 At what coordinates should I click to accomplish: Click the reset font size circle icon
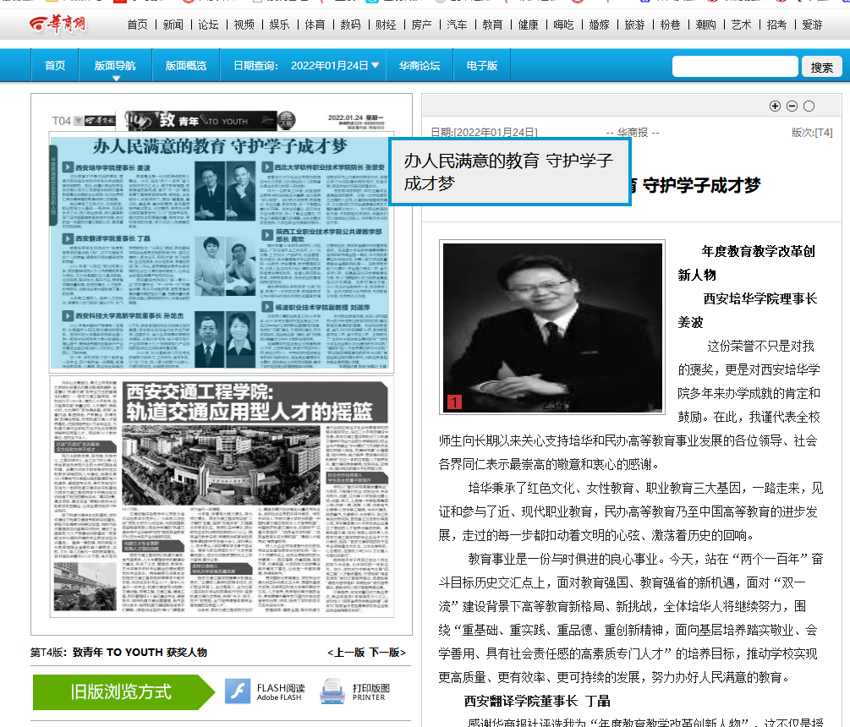coord(809,106)
